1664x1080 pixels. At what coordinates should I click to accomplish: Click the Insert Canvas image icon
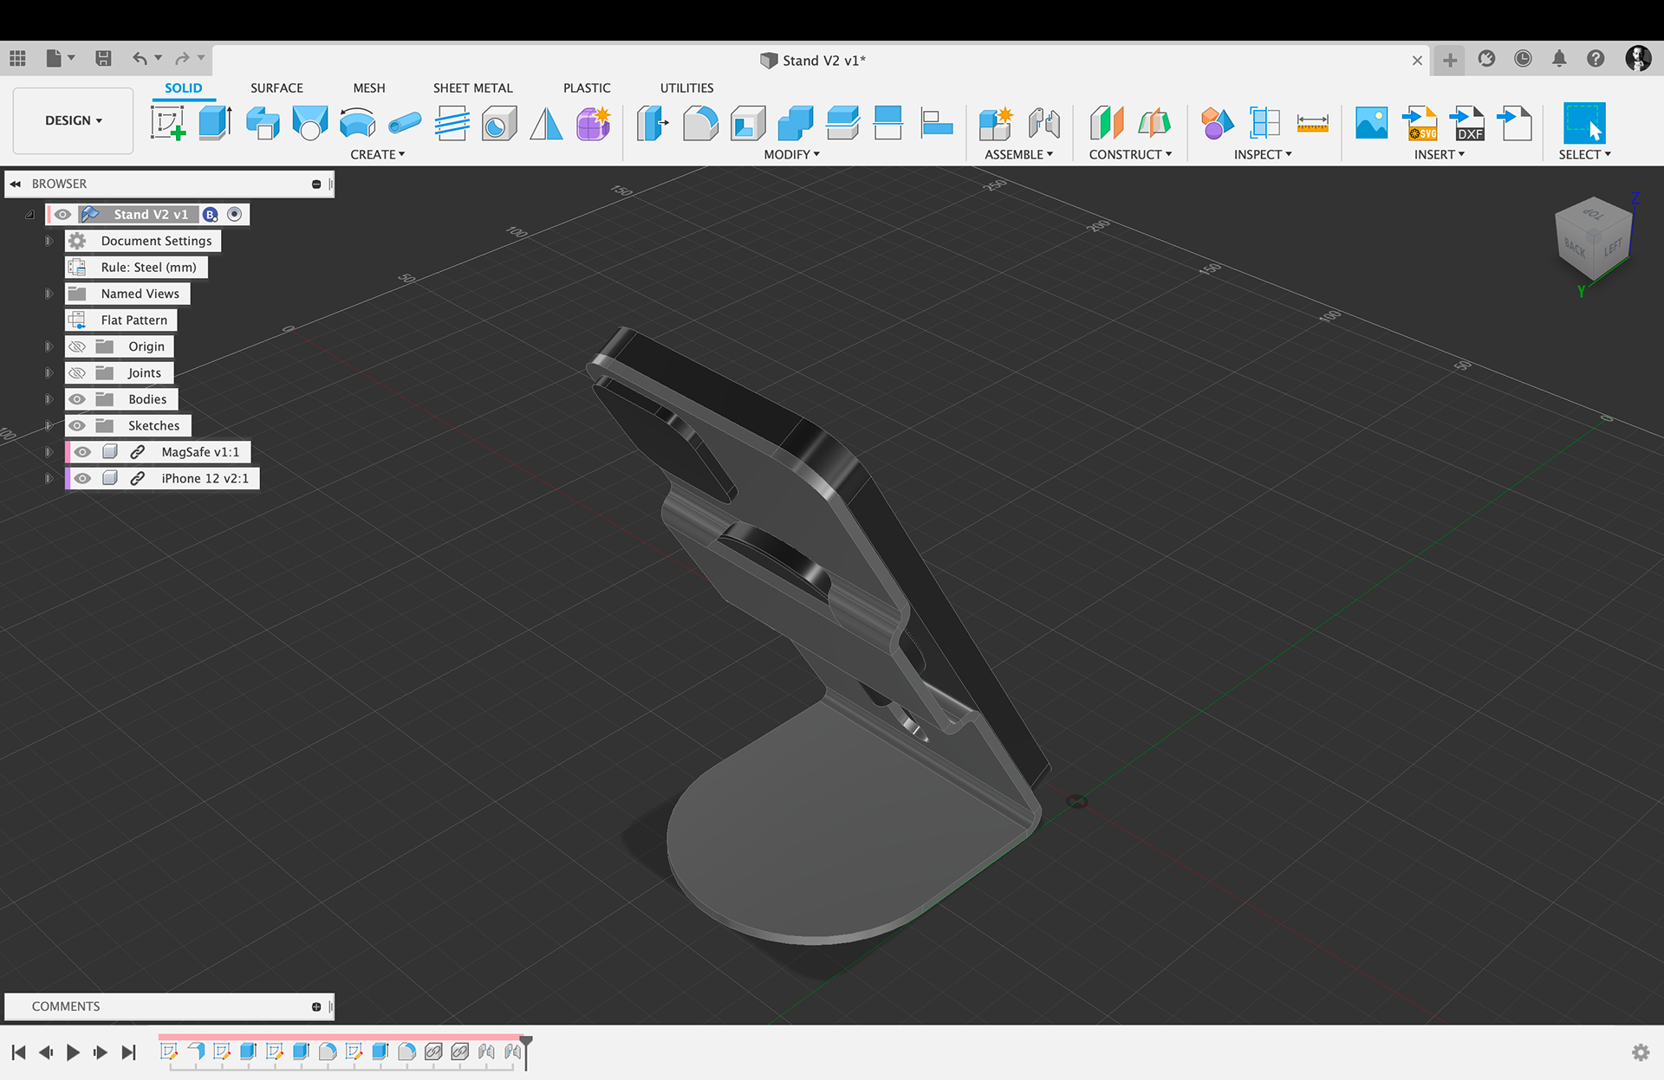(1371, 123)
